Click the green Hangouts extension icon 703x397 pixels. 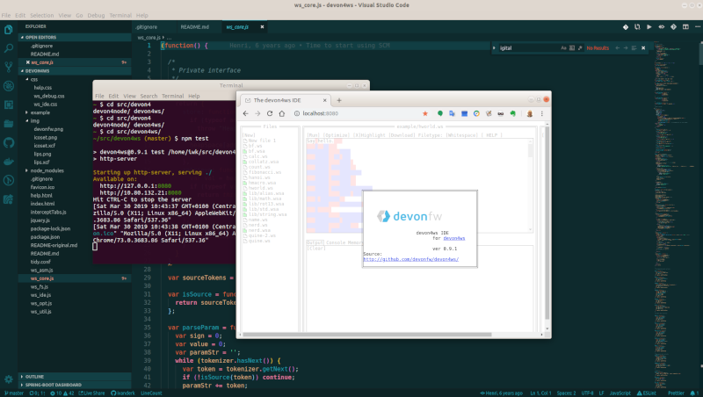[x=440, y=114]
